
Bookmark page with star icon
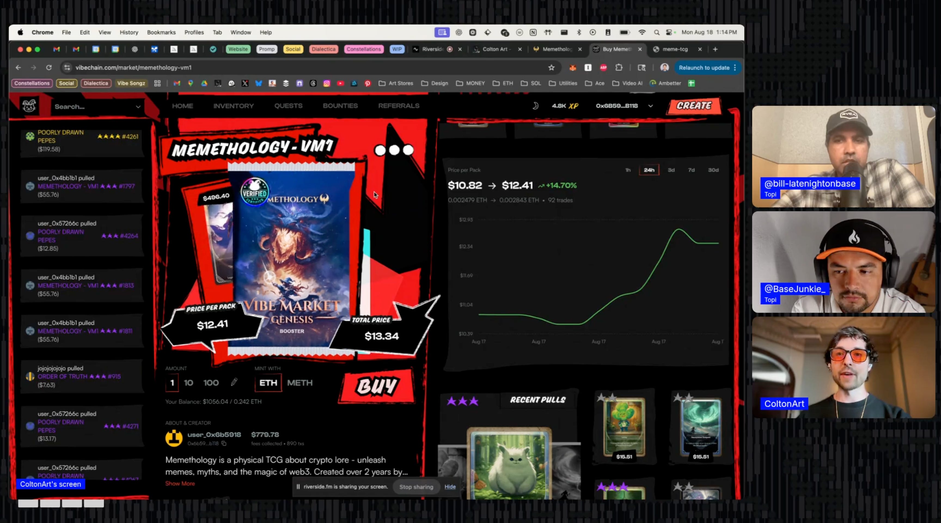[x=551, y=68]
